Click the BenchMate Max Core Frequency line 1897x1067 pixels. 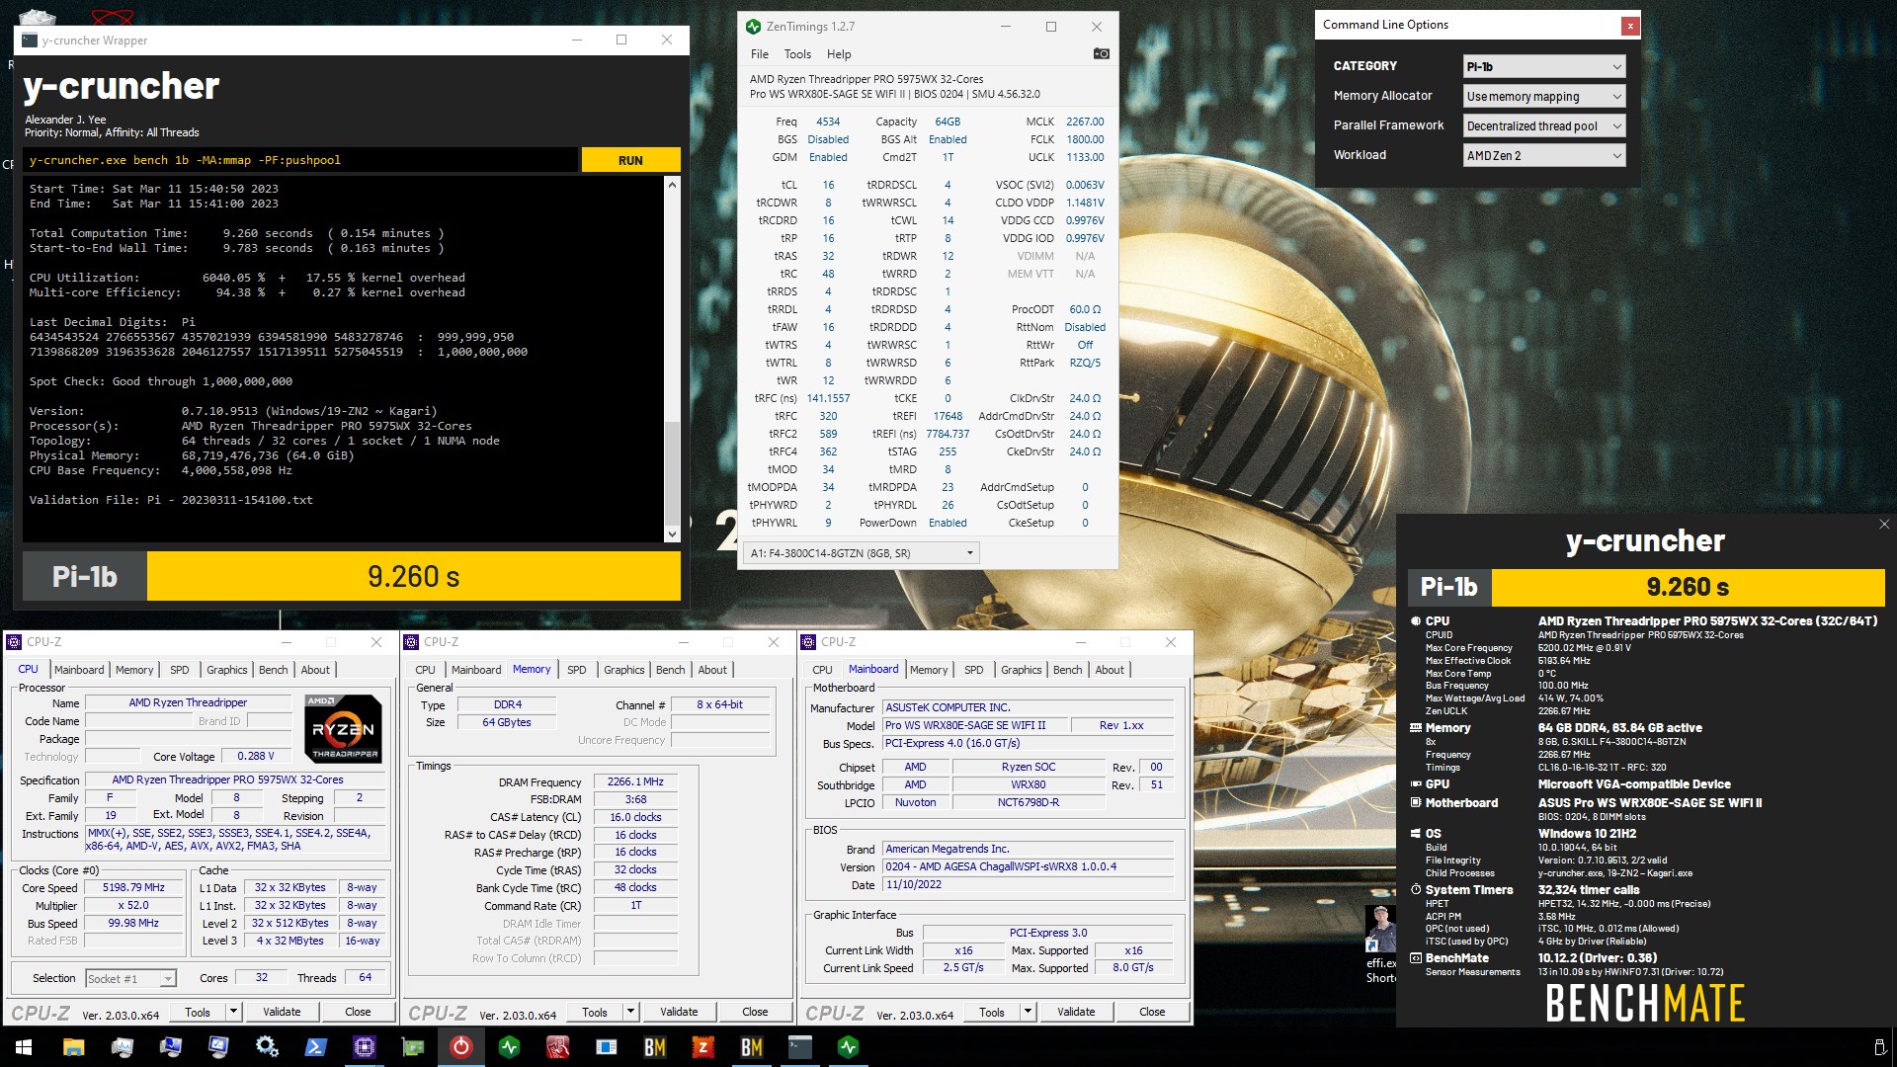tap(1527, 648)
